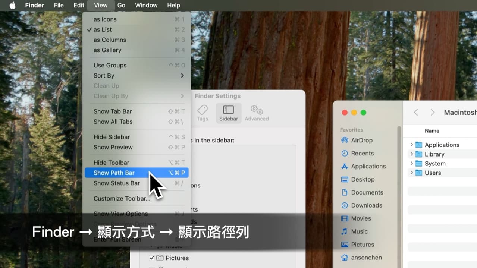This screenshot has width=477, height=268.
Task: Click Show Path Bar
Action: click(137, 173)
